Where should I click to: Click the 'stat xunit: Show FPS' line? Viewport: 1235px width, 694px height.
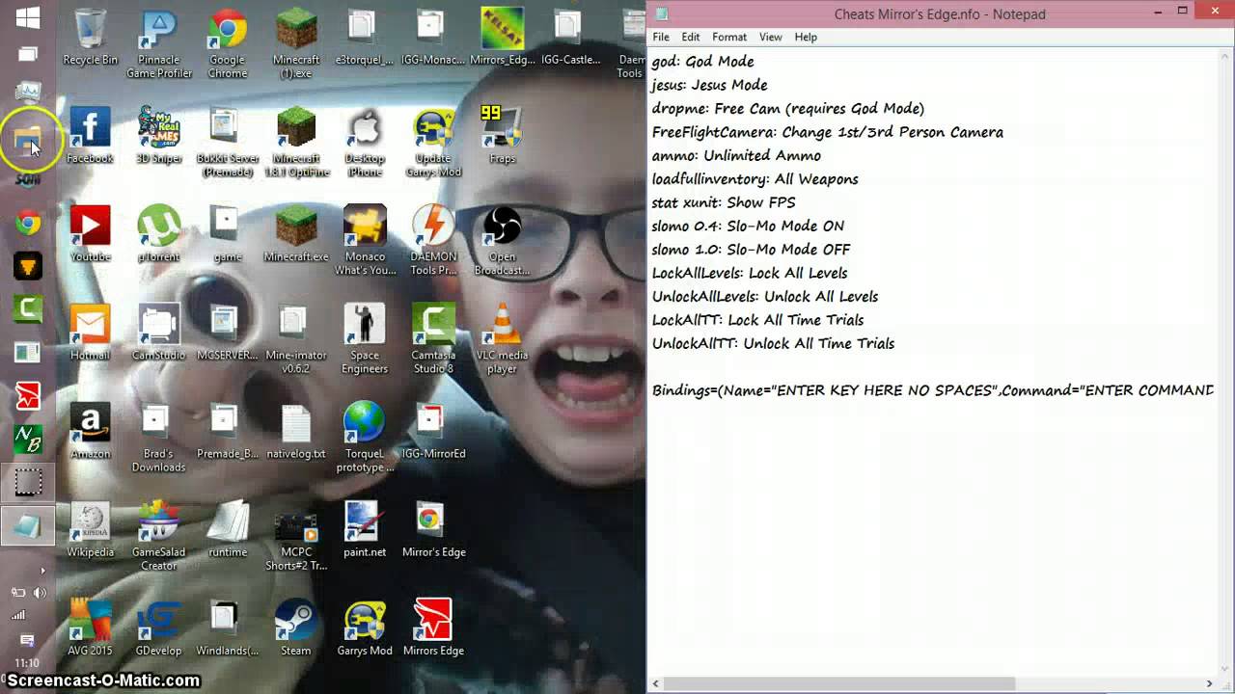tap(724, 202)
